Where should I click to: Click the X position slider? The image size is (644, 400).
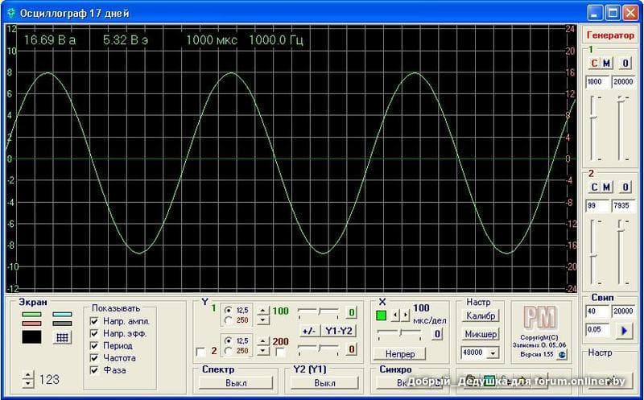click(398, 332)
